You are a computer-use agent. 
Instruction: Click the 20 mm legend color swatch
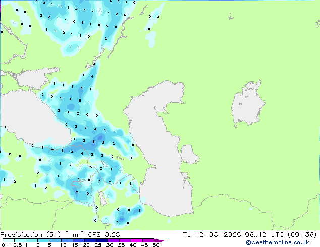[90, 240]
